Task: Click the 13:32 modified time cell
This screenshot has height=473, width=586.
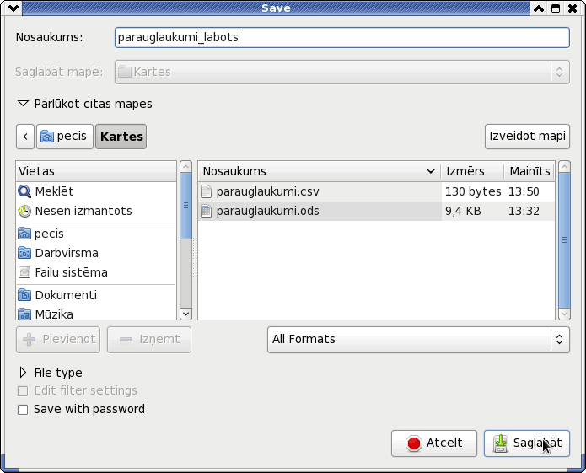Action: point(524,211)
